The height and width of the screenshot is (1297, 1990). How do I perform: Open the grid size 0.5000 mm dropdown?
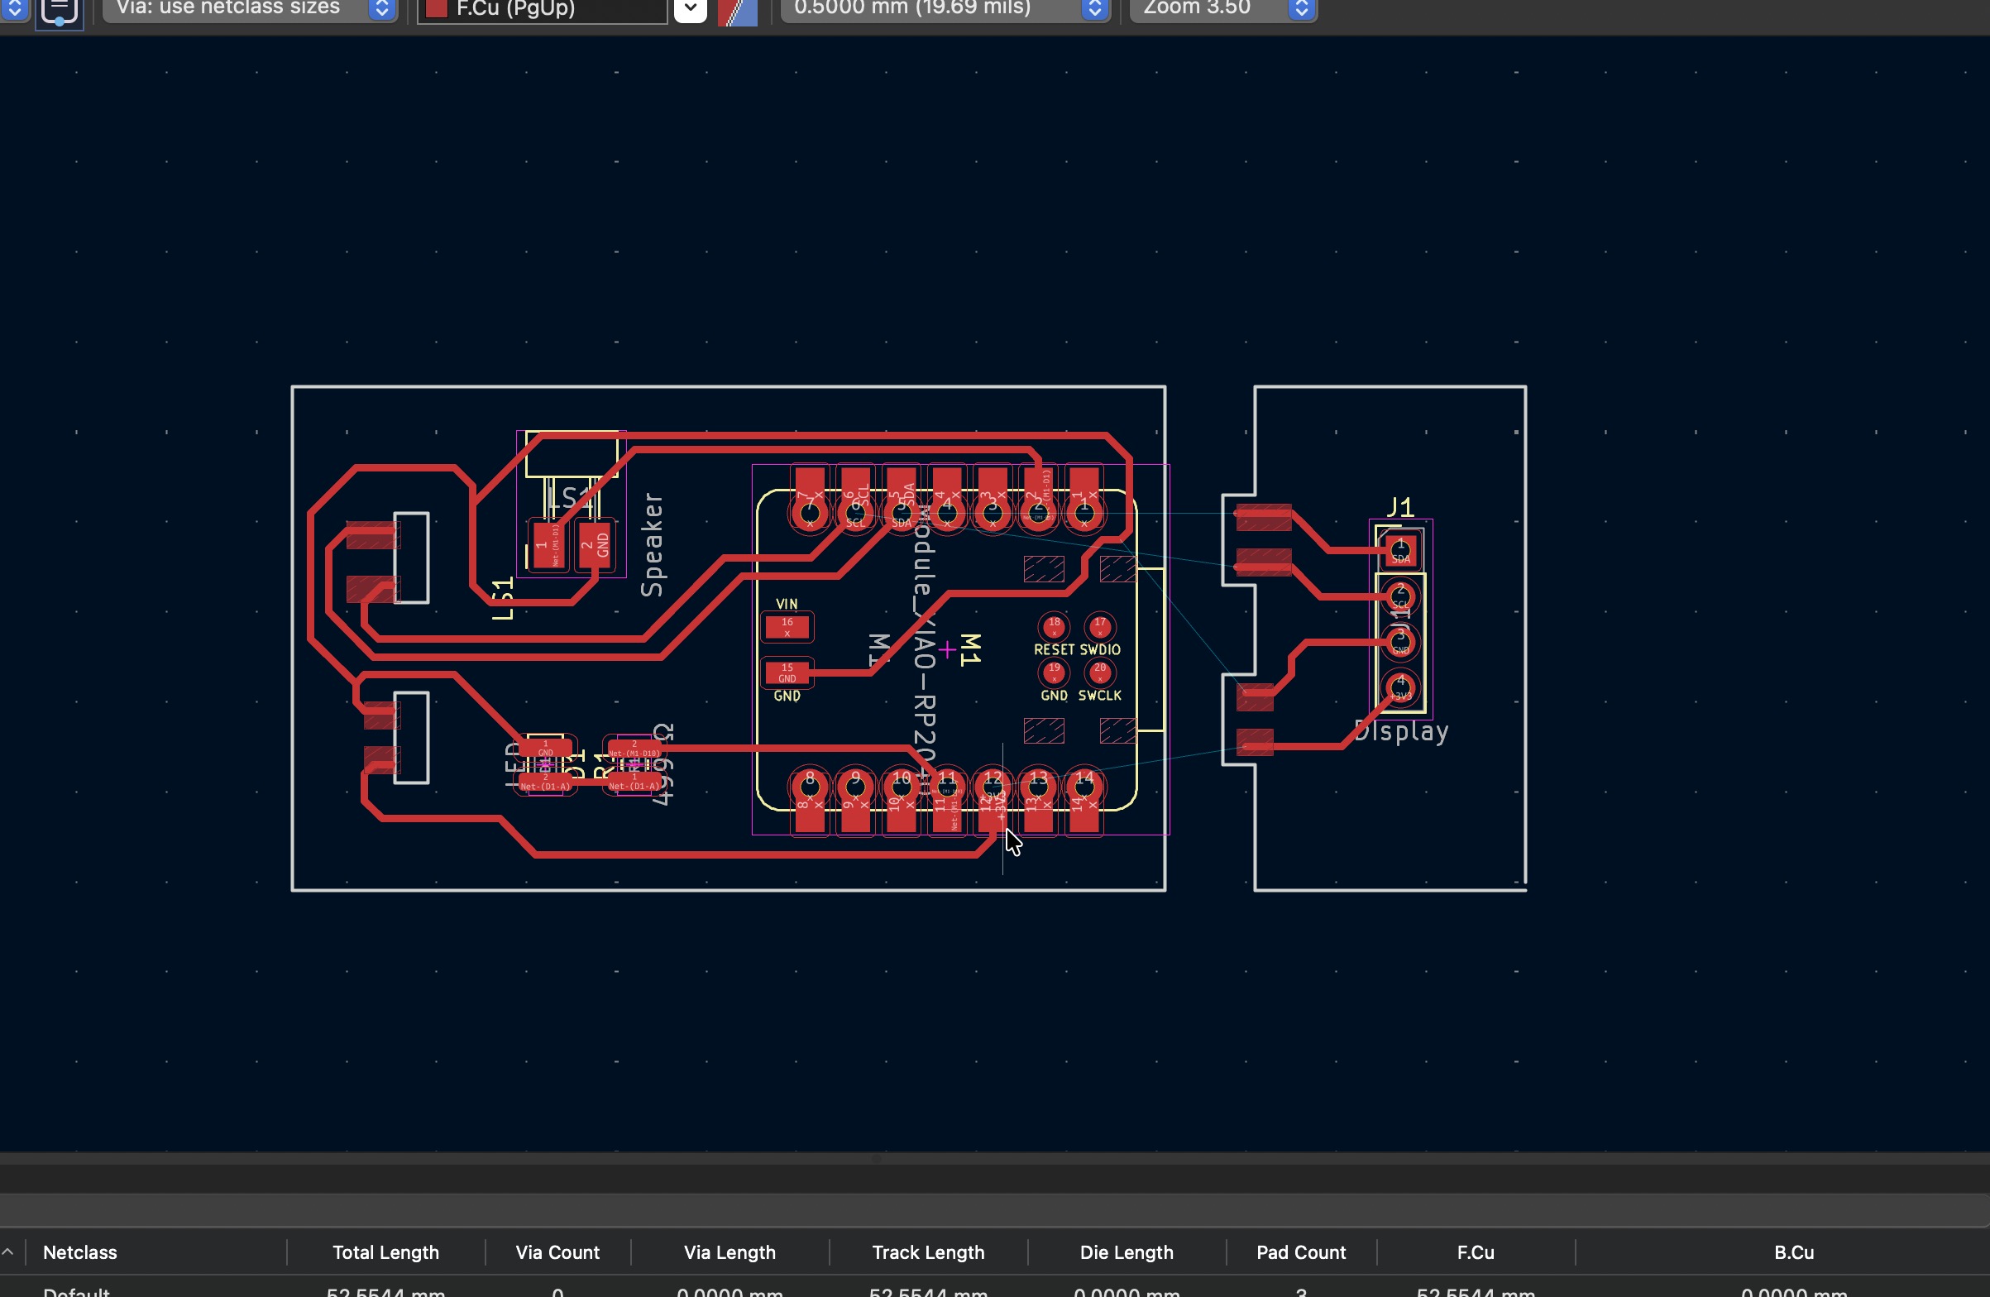[x=1093, y=8]
